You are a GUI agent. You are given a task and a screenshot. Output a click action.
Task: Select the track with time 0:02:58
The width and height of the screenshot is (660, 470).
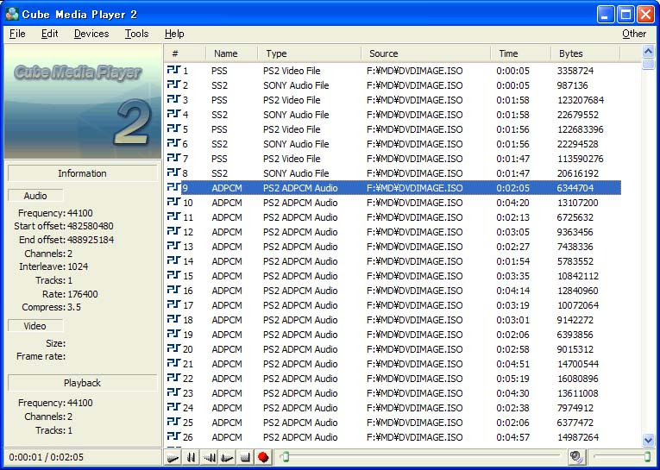point(393,349)
